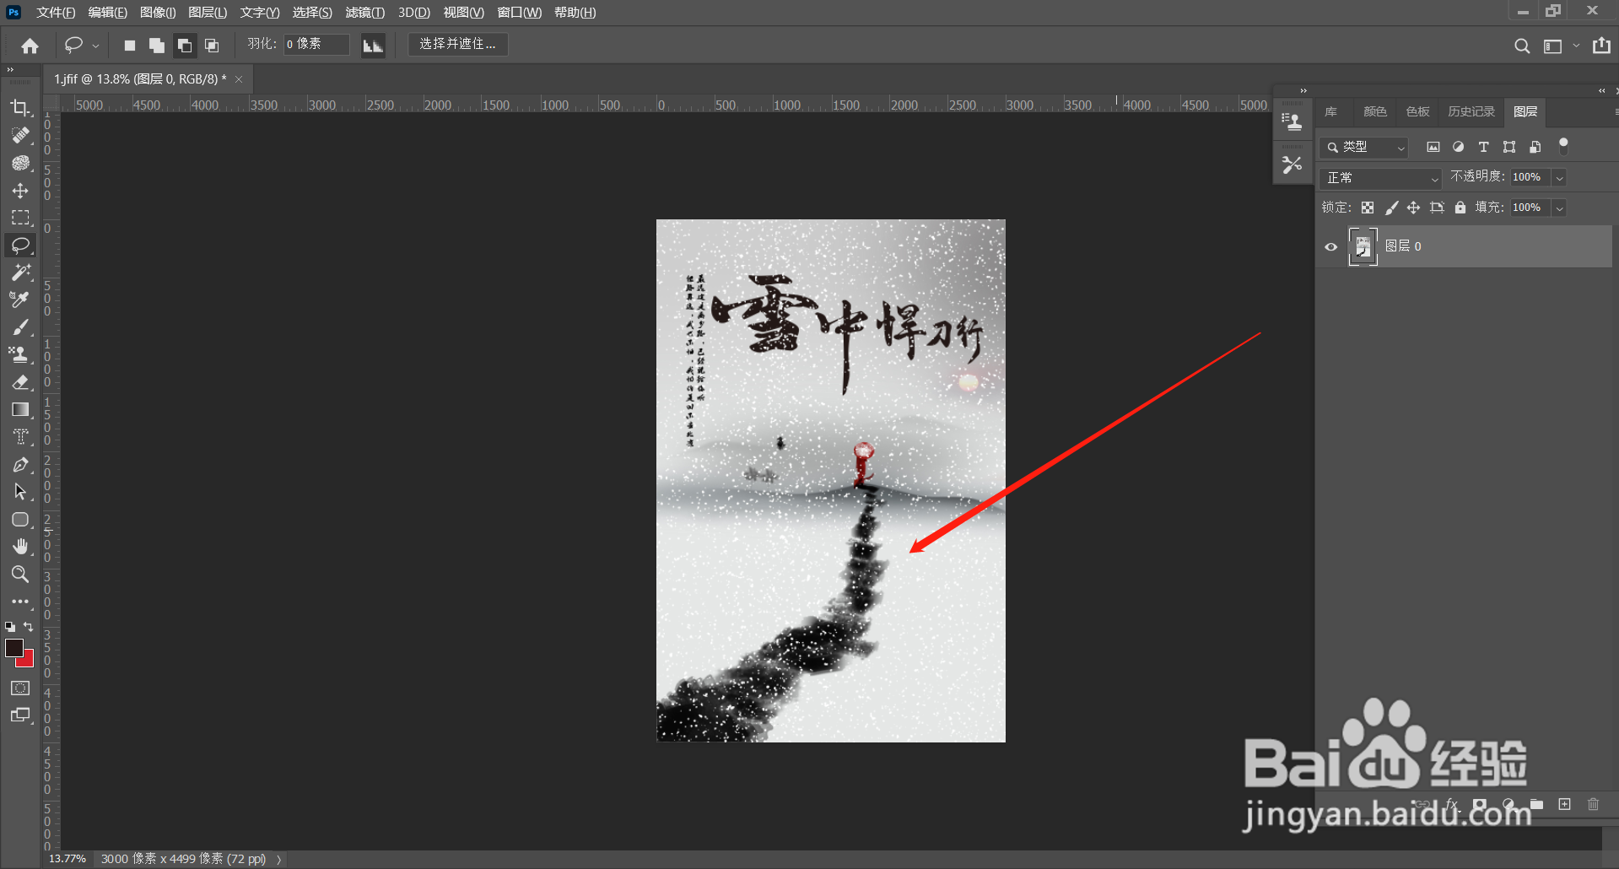Open the Clone Source collapsed panel
1619x869 pixels.
1292,121
